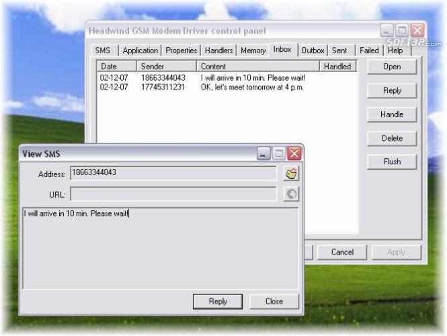Open the Help tab
The image size is (447, 336).
pyautogui.click(x=397, y=51)
